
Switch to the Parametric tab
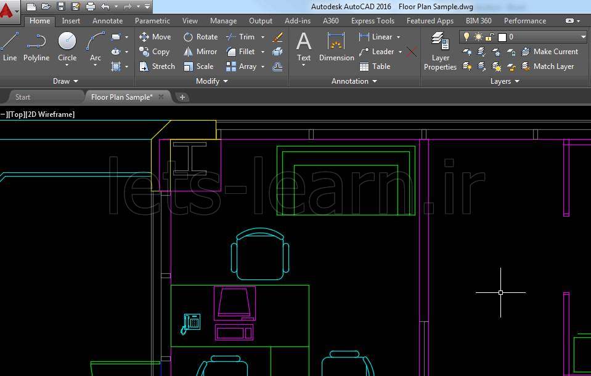click(152, 21)
